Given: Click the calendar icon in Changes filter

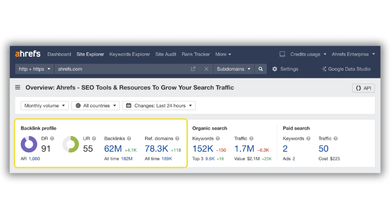Looking at the screenshot, I should [129, 106].
